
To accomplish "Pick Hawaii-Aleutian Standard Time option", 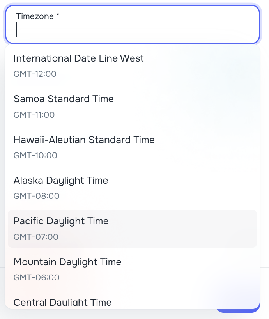I will (x=84, y=140).
